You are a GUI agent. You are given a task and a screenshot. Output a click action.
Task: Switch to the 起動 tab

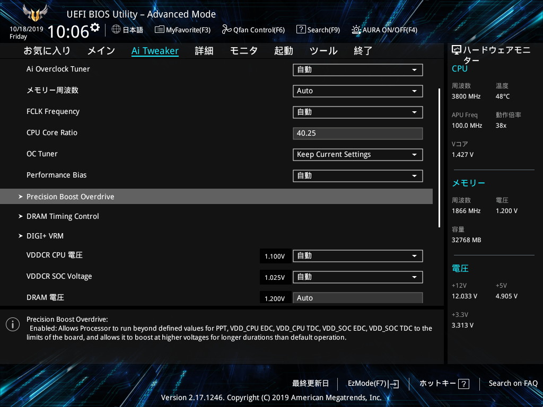(284, 51)
